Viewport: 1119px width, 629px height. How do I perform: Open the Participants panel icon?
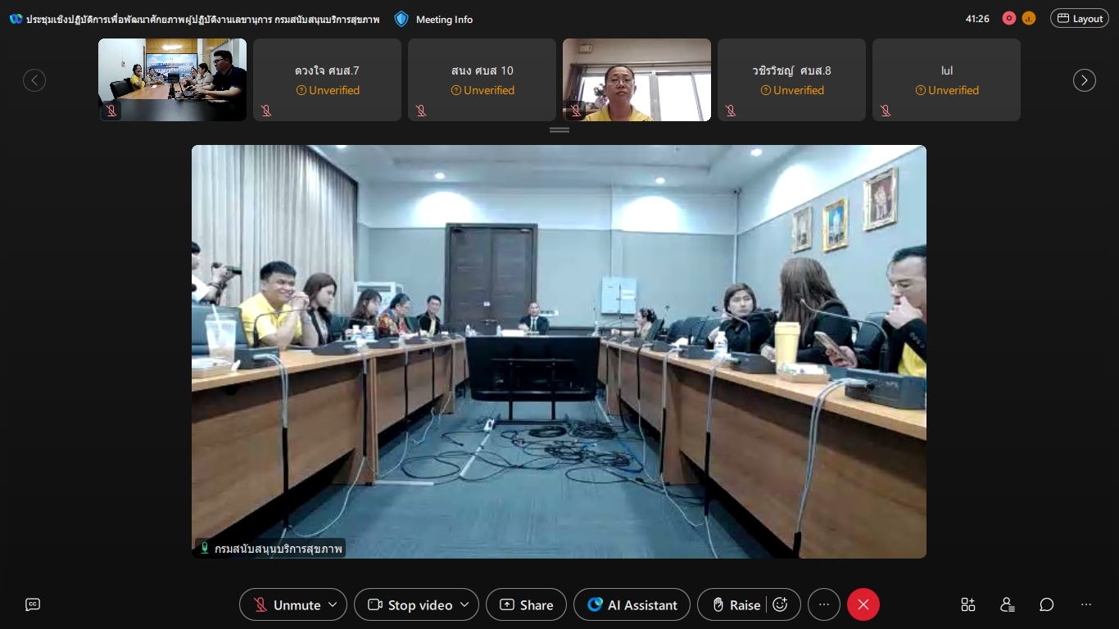[1008, 604]
